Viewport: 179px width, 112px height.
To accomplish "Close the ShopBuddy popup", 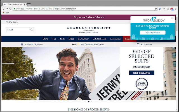I will [172, 18].
